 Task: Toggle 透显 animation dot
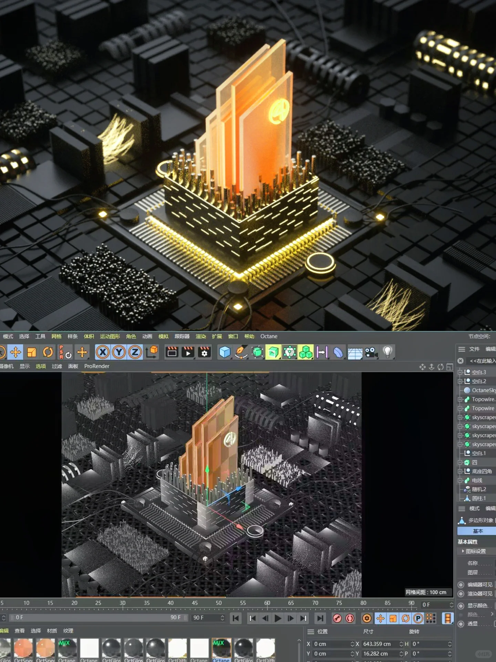[461, 624]
